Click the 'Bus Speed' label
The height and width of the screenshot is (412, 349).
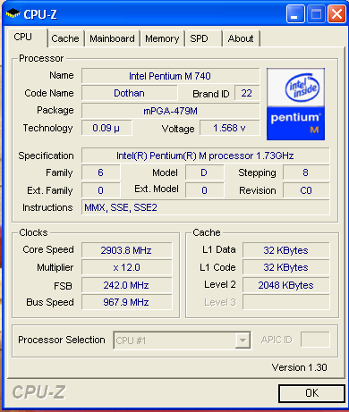point(50,302)
